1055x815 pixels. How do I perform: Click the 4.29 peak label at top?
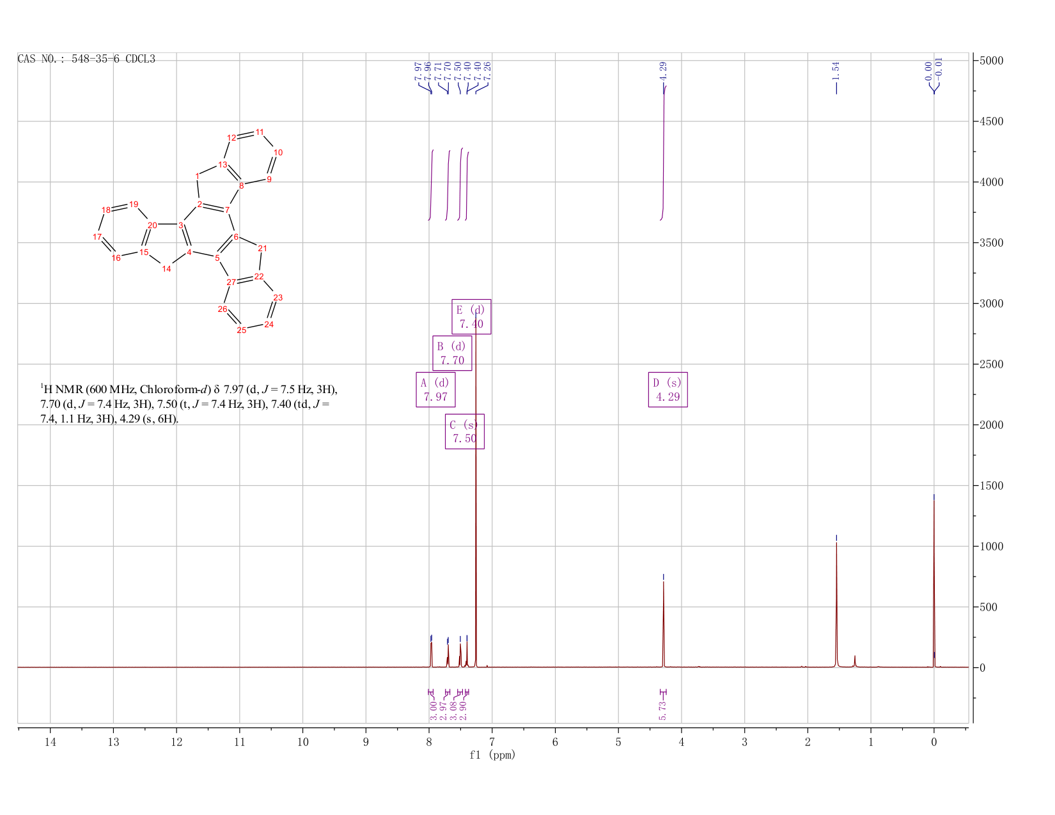click(663, 70)
